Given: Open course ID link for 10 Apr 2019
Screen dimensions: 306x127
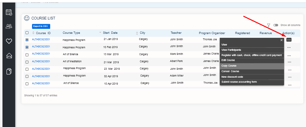Looking at the screenshot, I should (41, 83).
